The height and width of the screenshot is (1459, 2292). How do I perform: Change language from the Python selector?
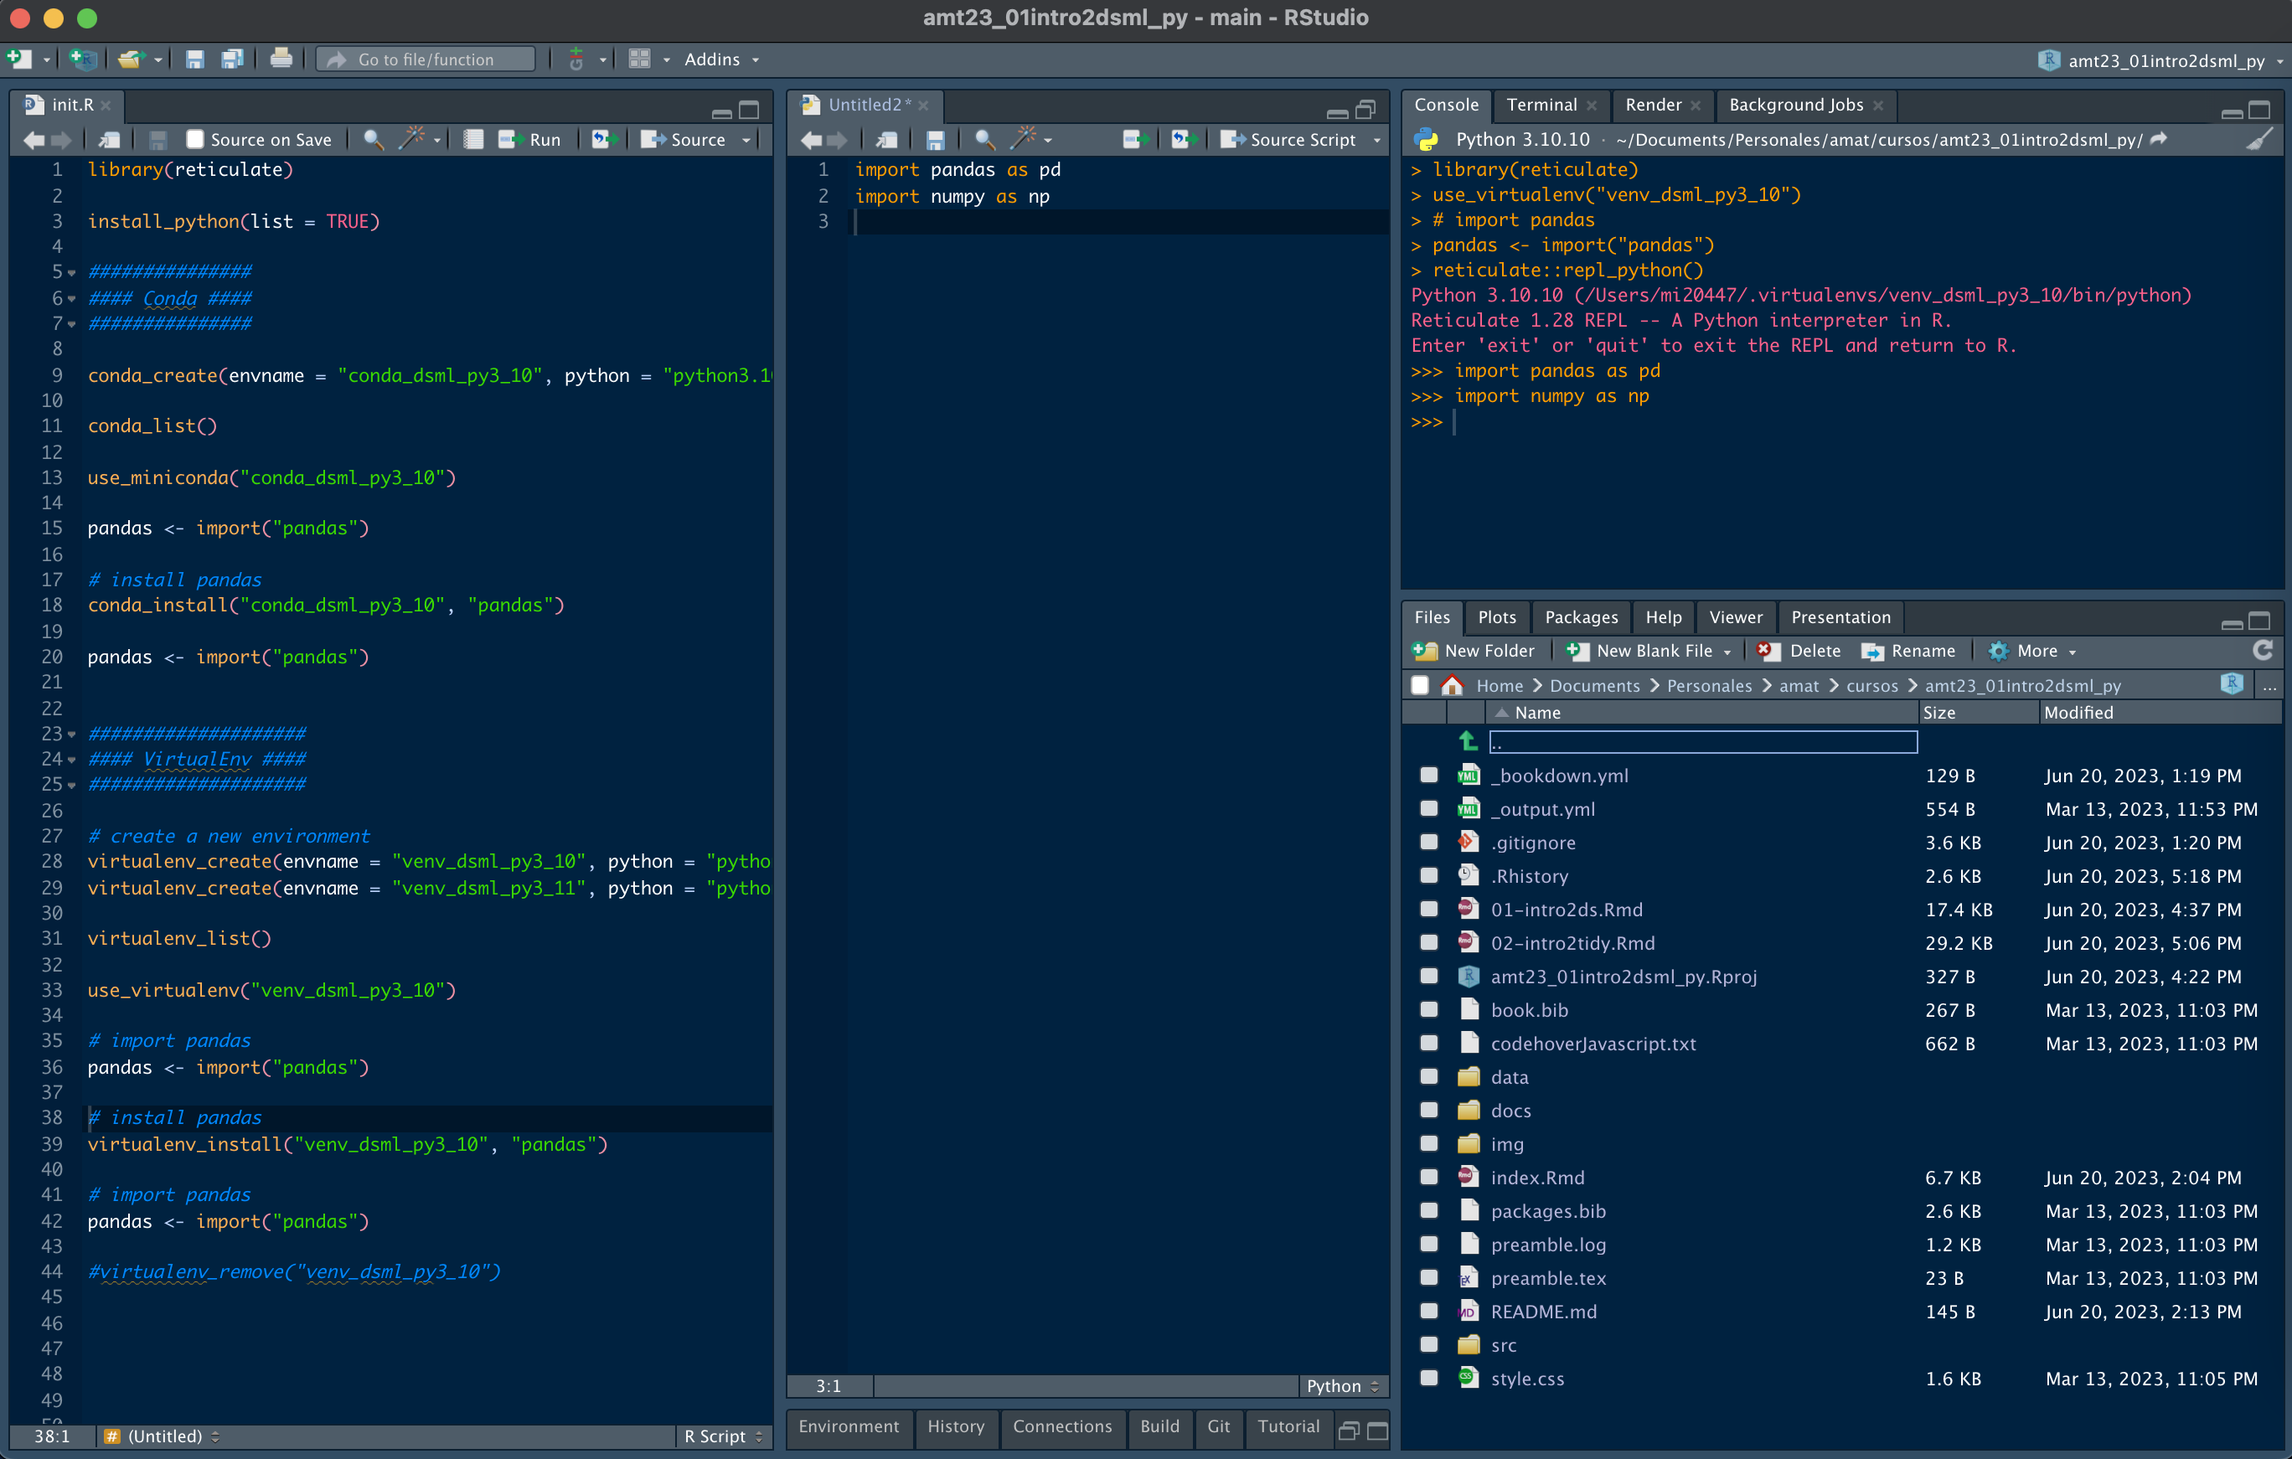tap(1342, 1386)
